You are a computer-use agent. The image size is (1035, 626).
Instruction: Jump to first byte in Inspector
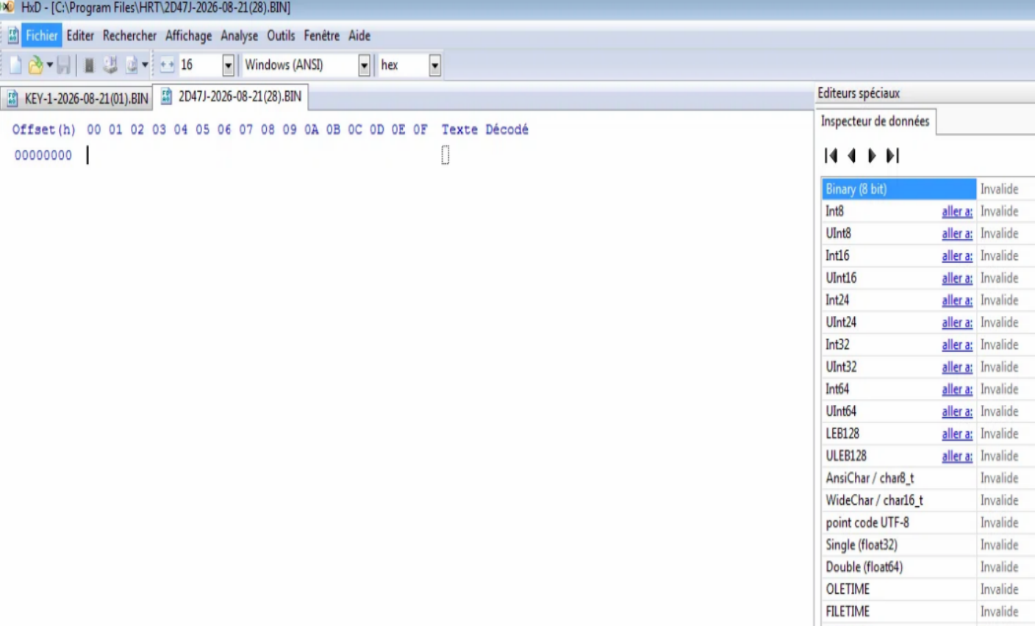[x=831, y=156]
